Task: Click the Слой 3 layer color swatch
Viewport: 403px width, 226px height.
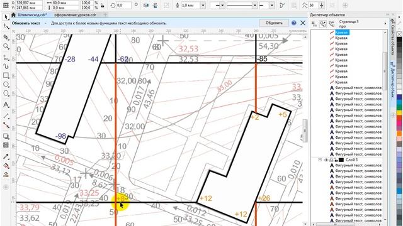Action: pyautogui.click(x=341, y=160)
